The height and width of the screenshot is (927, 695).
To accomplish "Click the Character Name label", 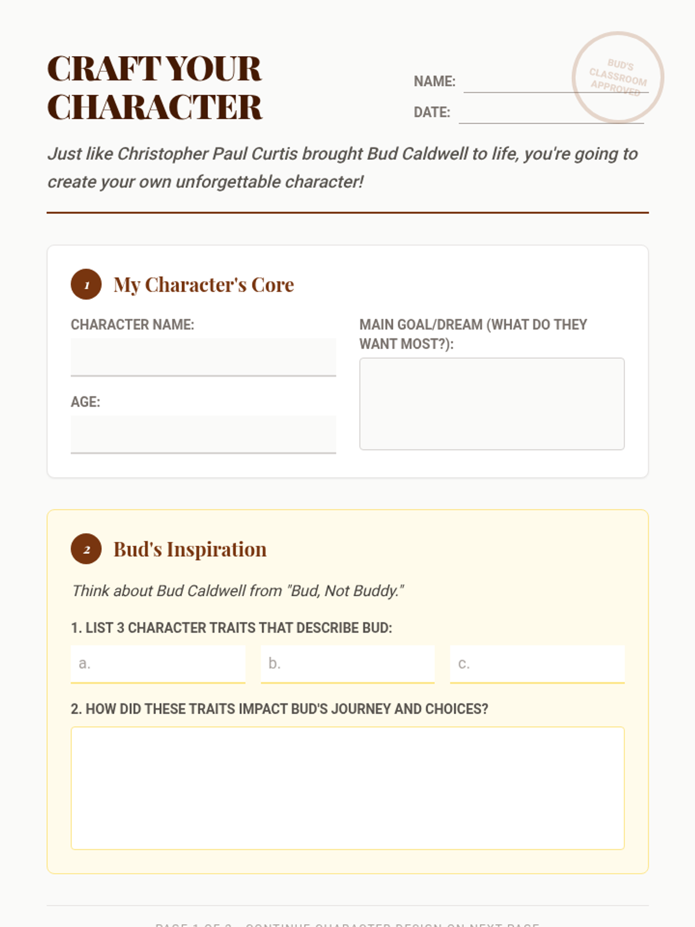I will (x=133, y=324).
